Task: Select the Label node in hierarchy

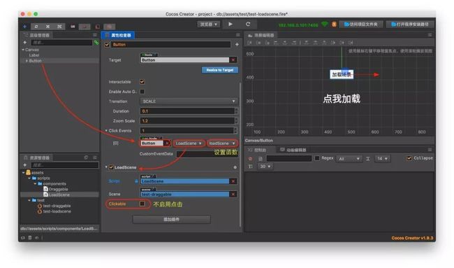Action: 34,55
